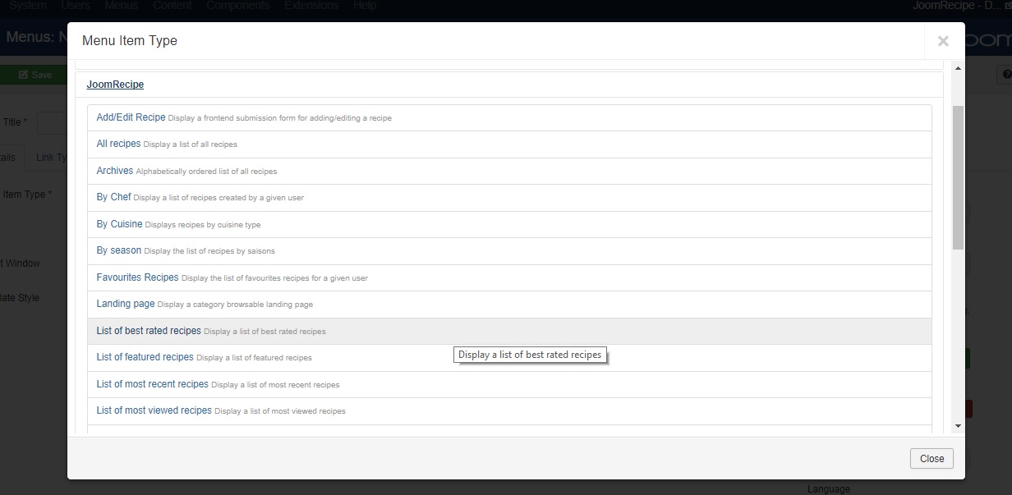Screen dimensions: 1012x495
Task: Select Favourites Recipes menu item type
Action: point(509,277)
